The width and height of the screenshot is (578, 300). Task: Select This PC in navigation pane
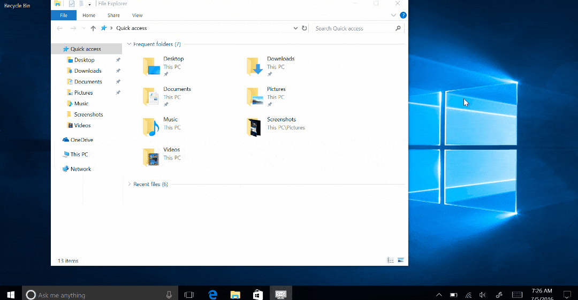pyautogui.click(x=79, y=155)
